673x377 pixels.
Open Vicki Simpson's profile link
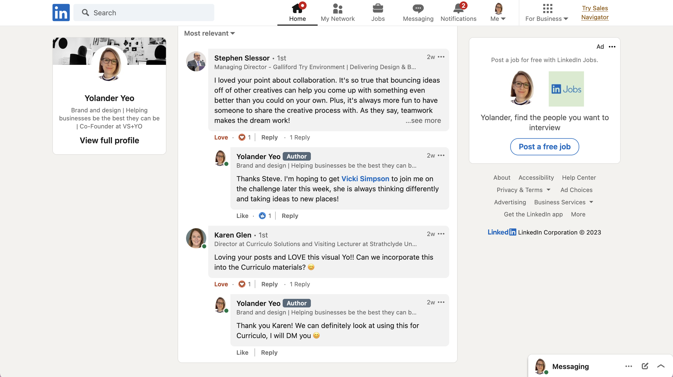point(365,178)
